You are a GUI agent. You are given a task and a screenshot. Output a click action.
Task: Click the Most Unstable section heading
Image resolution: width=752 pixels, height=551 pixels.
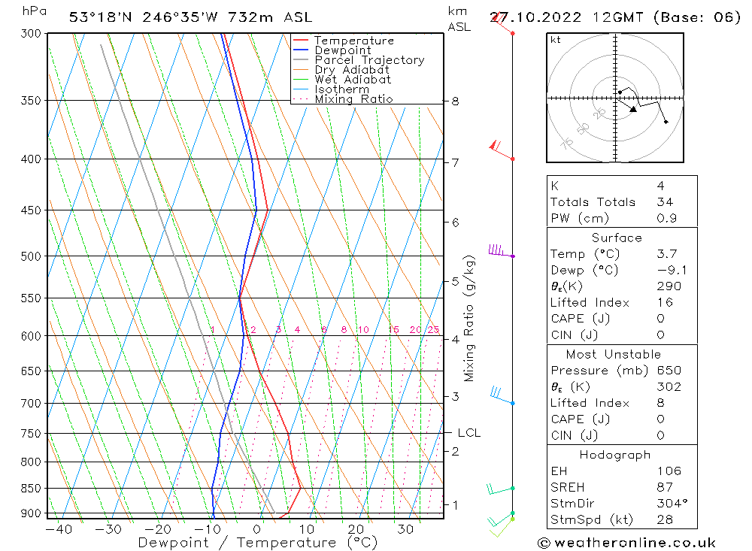pos(614,354)
